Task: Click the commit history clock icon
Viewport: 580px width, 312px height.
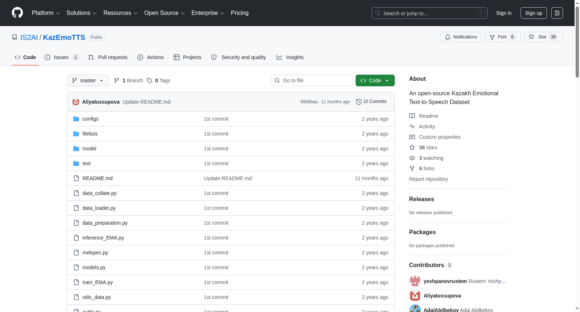Action: [359, 102]
